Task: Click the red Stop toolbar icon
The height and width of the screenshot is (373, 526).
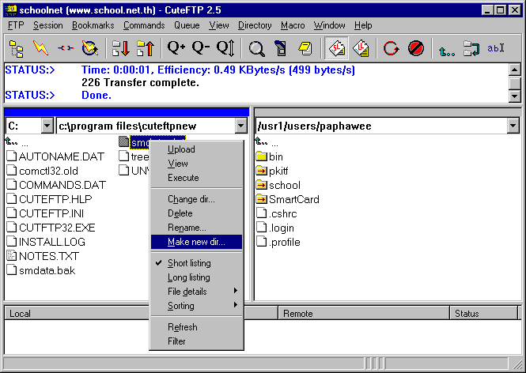Action: point(415,48)
